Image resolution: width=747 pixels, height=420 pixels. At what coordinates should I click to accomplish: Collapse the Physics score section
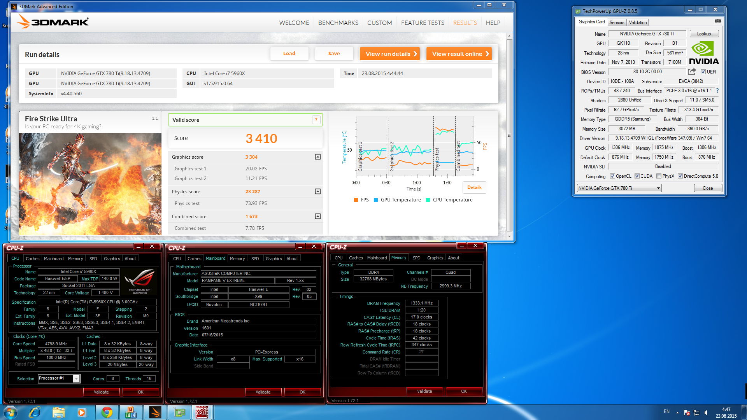coord(318,191)
